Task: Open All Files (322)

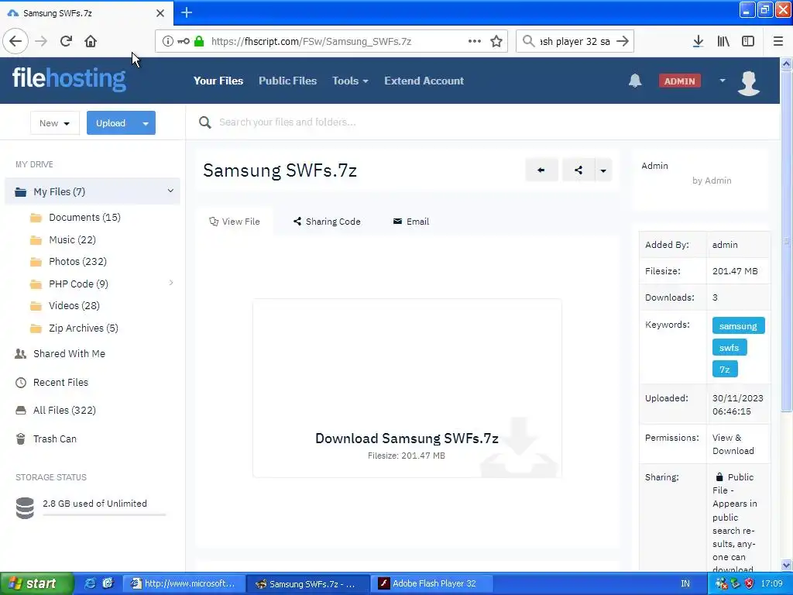Action: 64,411
